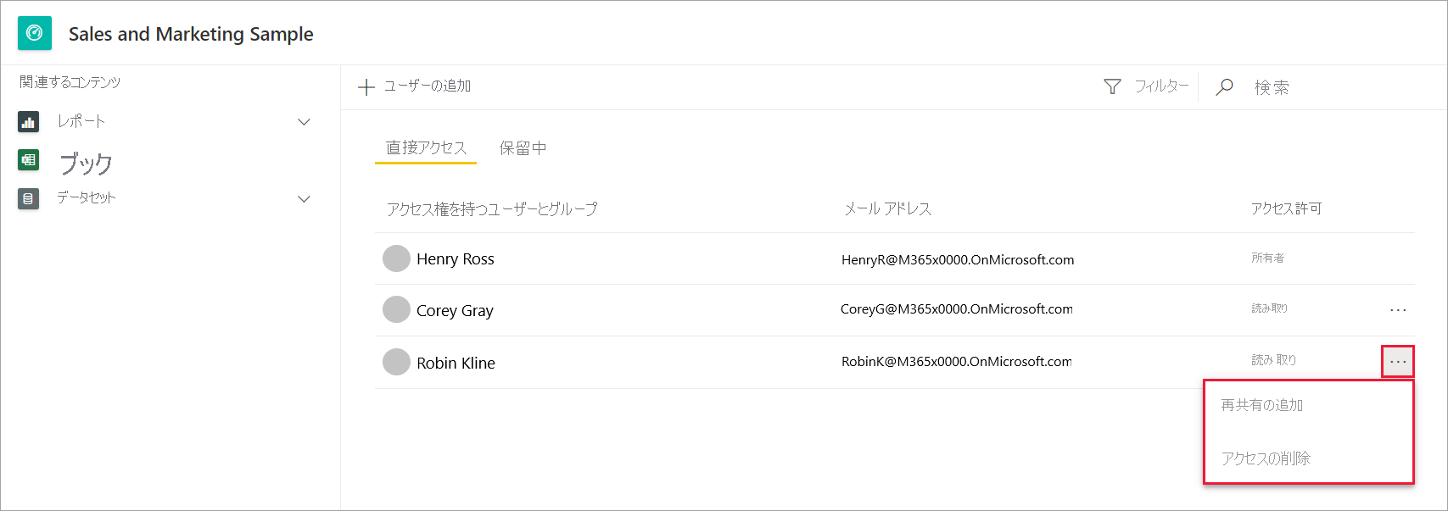Click the アクセス許可 column header

pos(1286,208)
